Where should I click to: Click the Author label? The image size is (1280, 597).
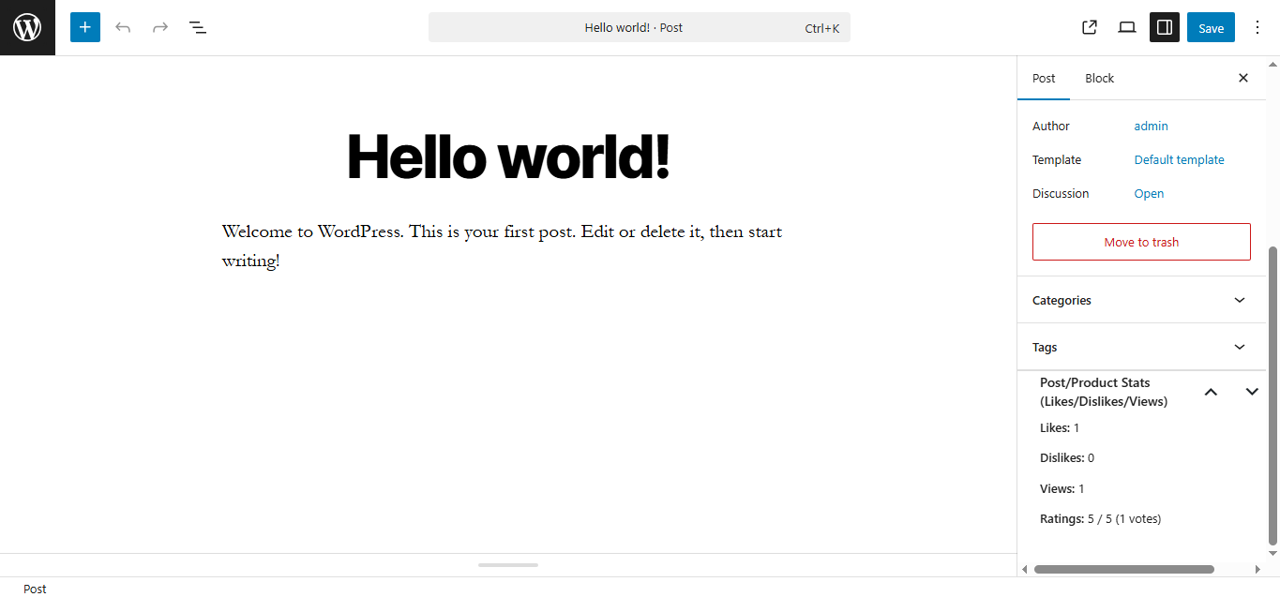pos(1051,126)
